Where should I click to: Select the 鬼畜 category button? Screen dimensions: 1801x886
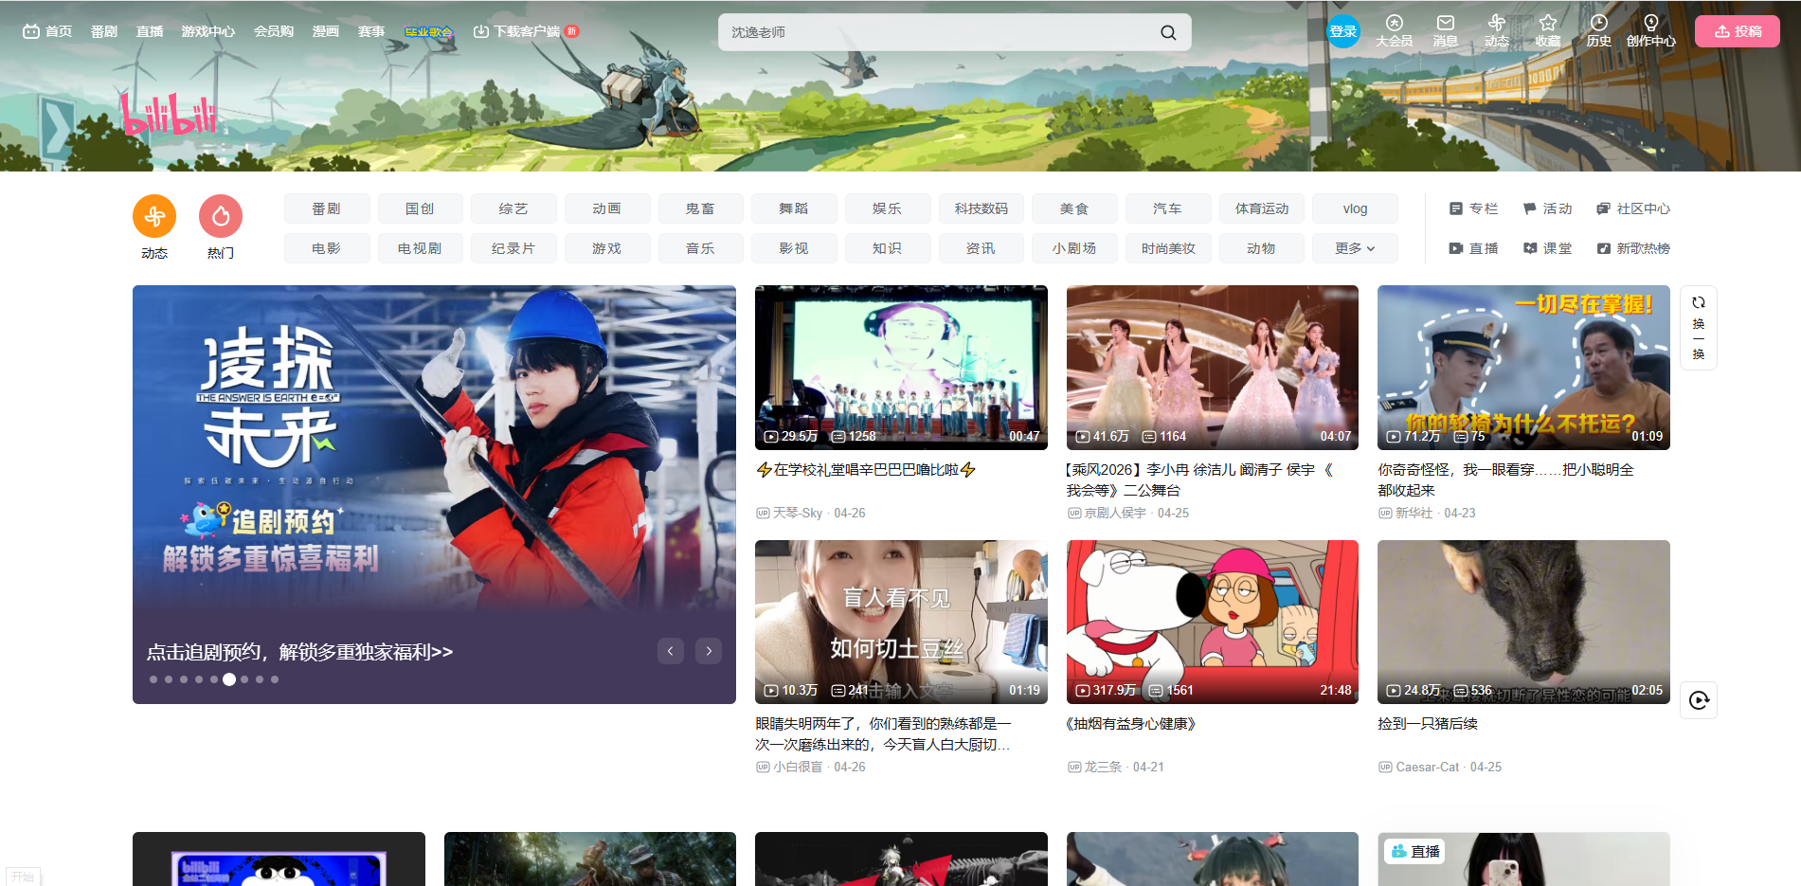[700, 208]
